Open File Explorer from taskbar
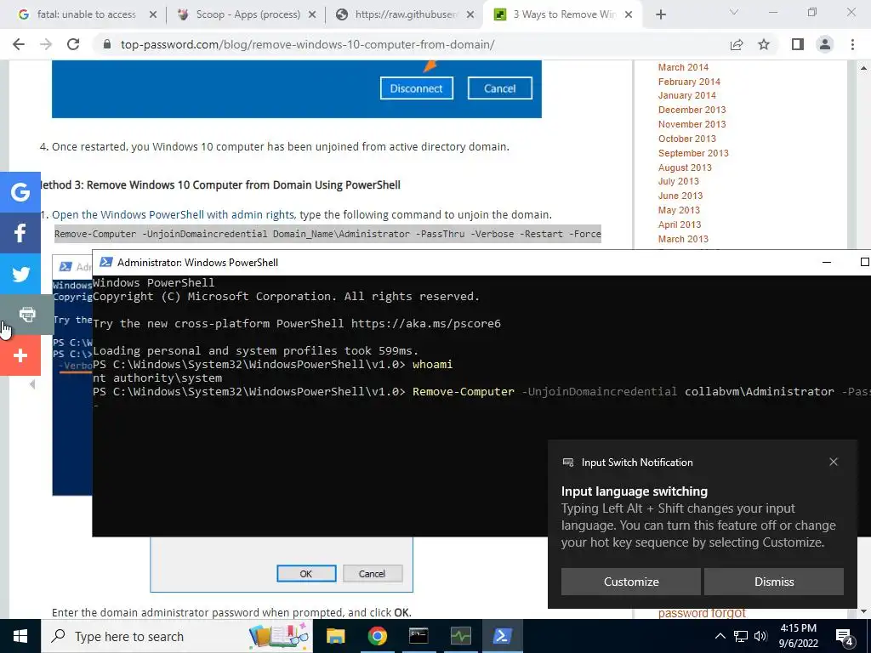The width and height of the screenshot is (871, 653). pos(335,636)
